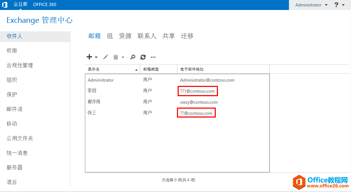Click the refresh icon in toolbar
The height and width of the screenshot is (192, 351).
(143, 57)
